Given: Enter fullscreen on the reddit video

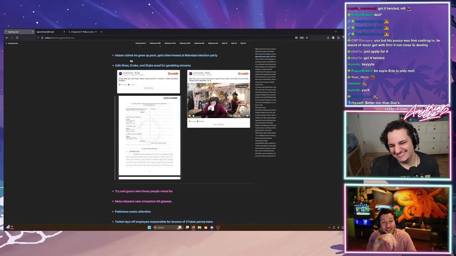Looking at the screenshot, I should point(243,116).
